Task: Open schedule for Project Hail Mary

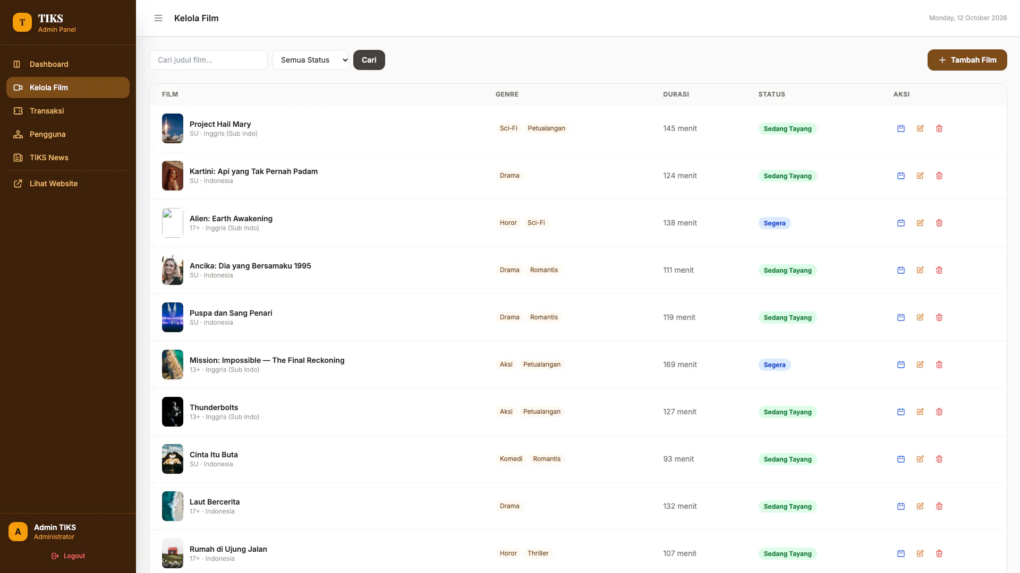Action: pos(901,128)
